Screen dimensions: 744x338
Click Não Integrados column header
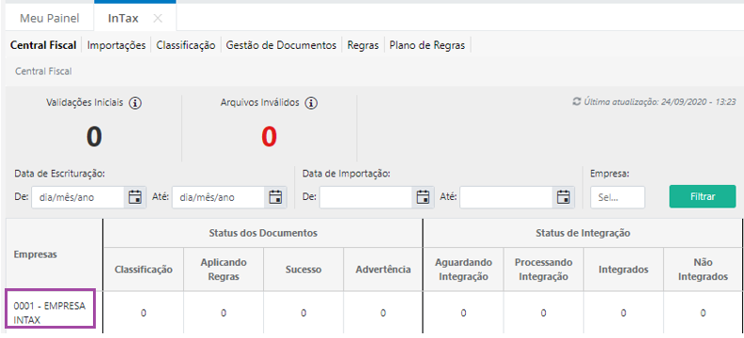[703, 269]
